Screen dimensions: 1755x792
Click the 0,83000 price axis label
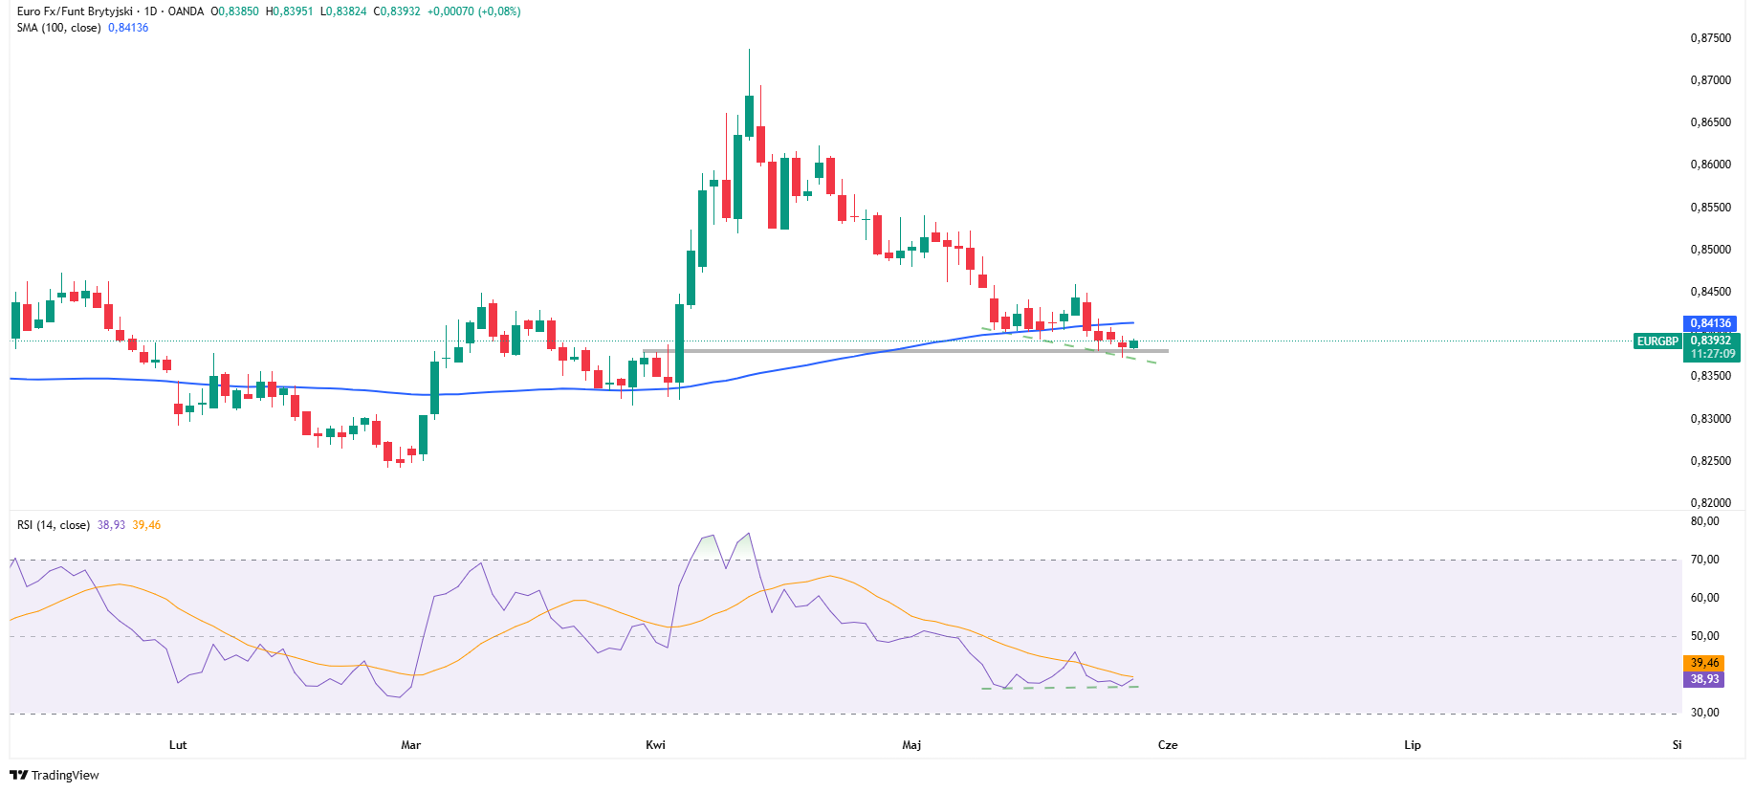click(1711, 419)
